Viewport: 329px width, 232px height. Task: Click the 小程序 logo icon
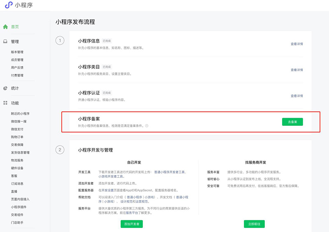click(x=8, y=5)
